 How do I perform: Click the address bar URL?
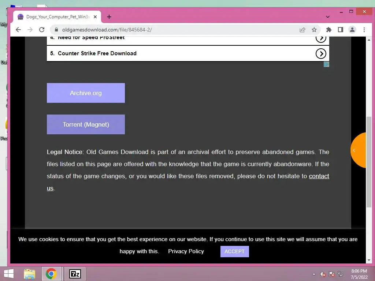(107, 30)
